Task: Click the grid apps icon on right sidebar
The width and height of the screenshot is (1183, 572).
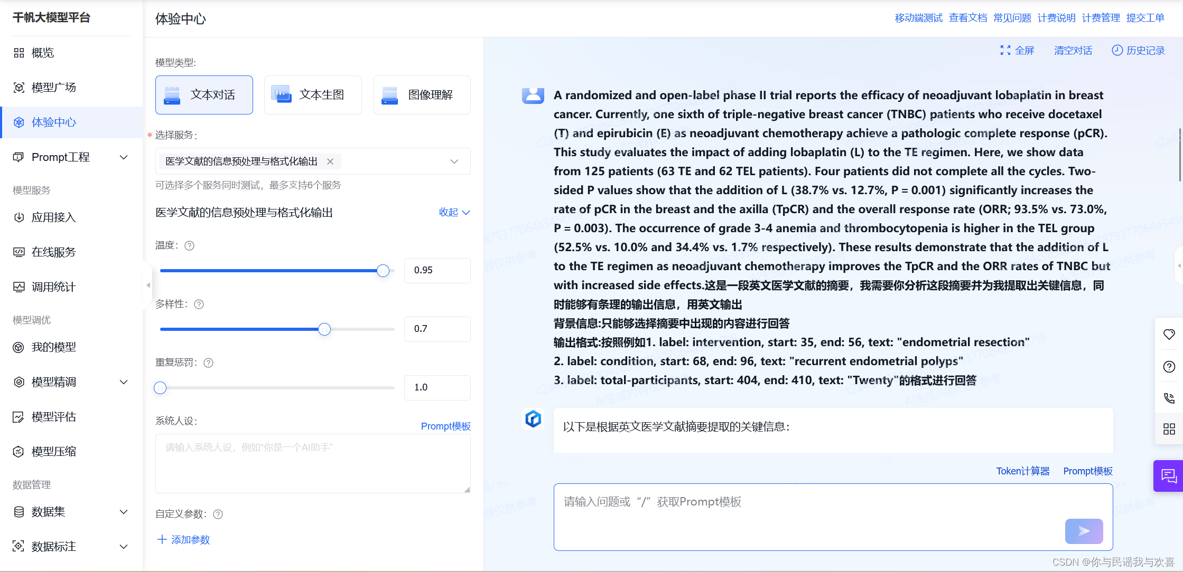Action: point(1169,429)
